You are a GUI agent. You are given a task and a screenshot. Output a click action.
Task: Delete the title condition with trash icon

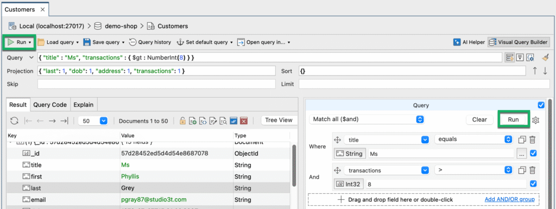point(532,140)
